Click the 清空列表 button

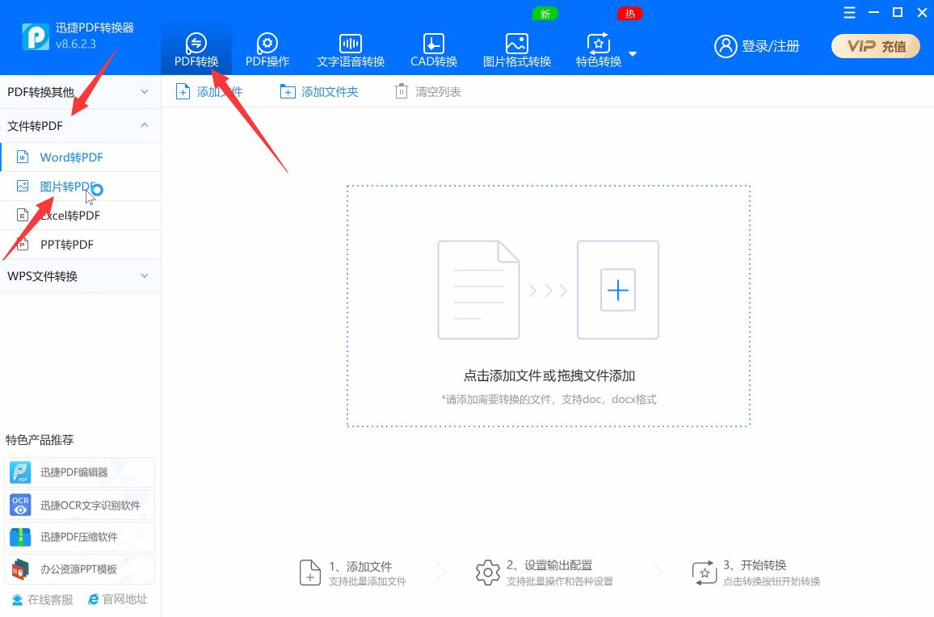(x=427, y=92)
